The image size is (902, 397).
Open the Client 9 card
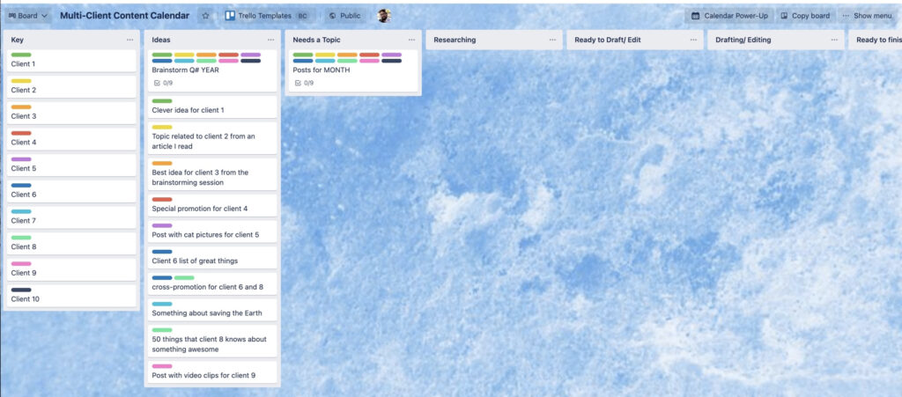point(71,270)
